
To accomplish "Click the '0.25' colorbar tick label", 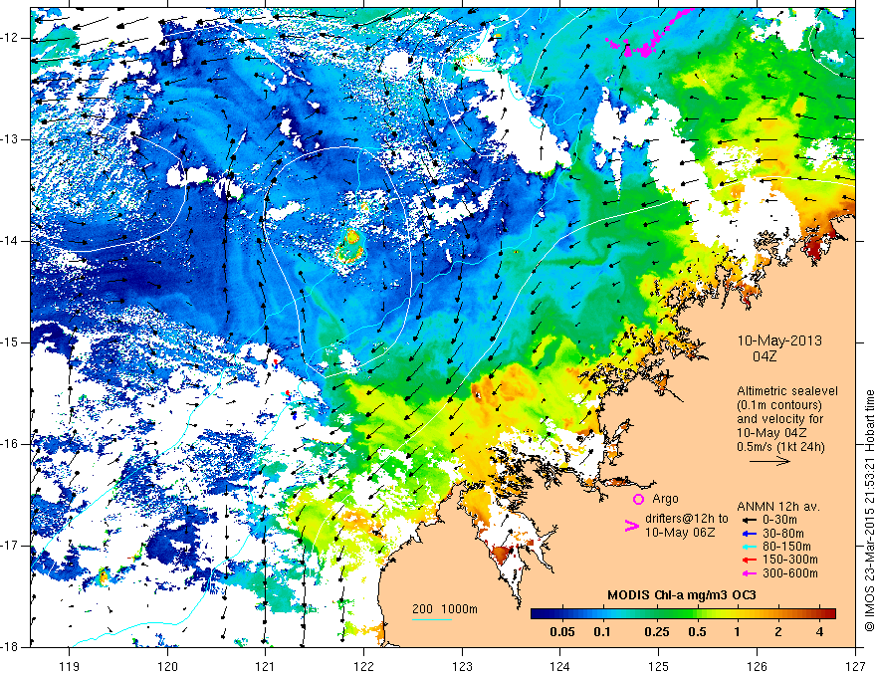I will 656,632.
